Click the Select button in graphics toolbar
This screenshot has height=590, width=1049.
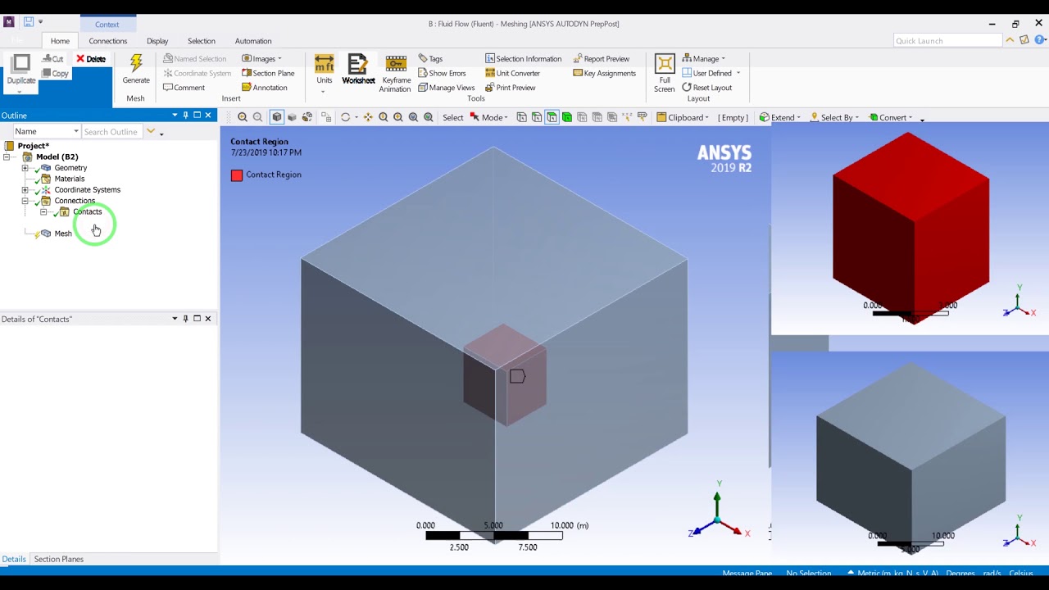click(x=453, y=117)
